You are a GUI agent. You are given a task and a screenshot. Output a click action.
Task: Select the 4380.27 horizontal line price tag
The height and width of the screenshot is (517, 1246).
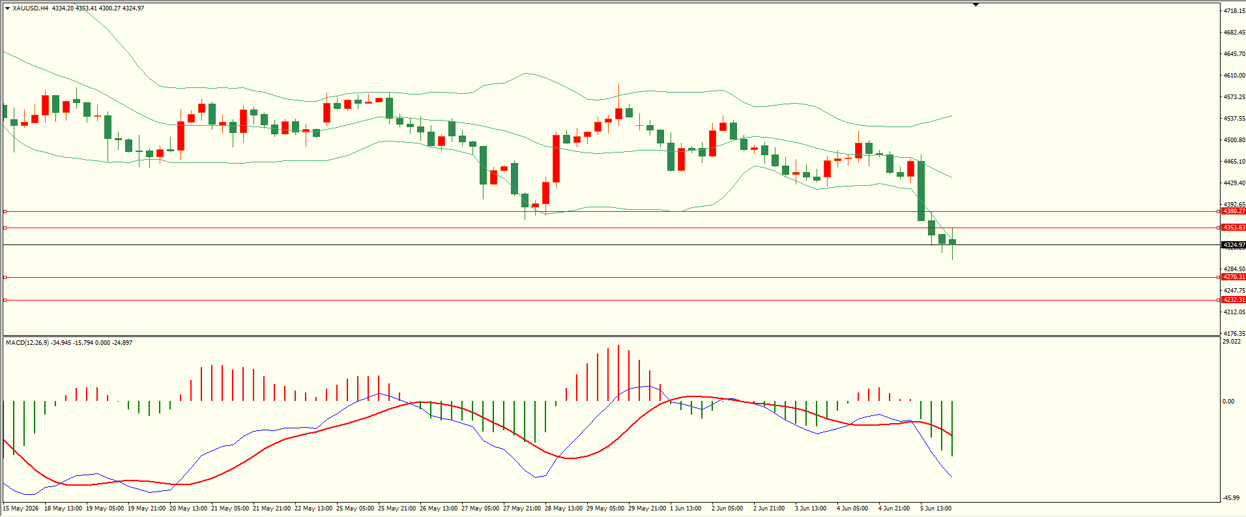(1234, 211)
